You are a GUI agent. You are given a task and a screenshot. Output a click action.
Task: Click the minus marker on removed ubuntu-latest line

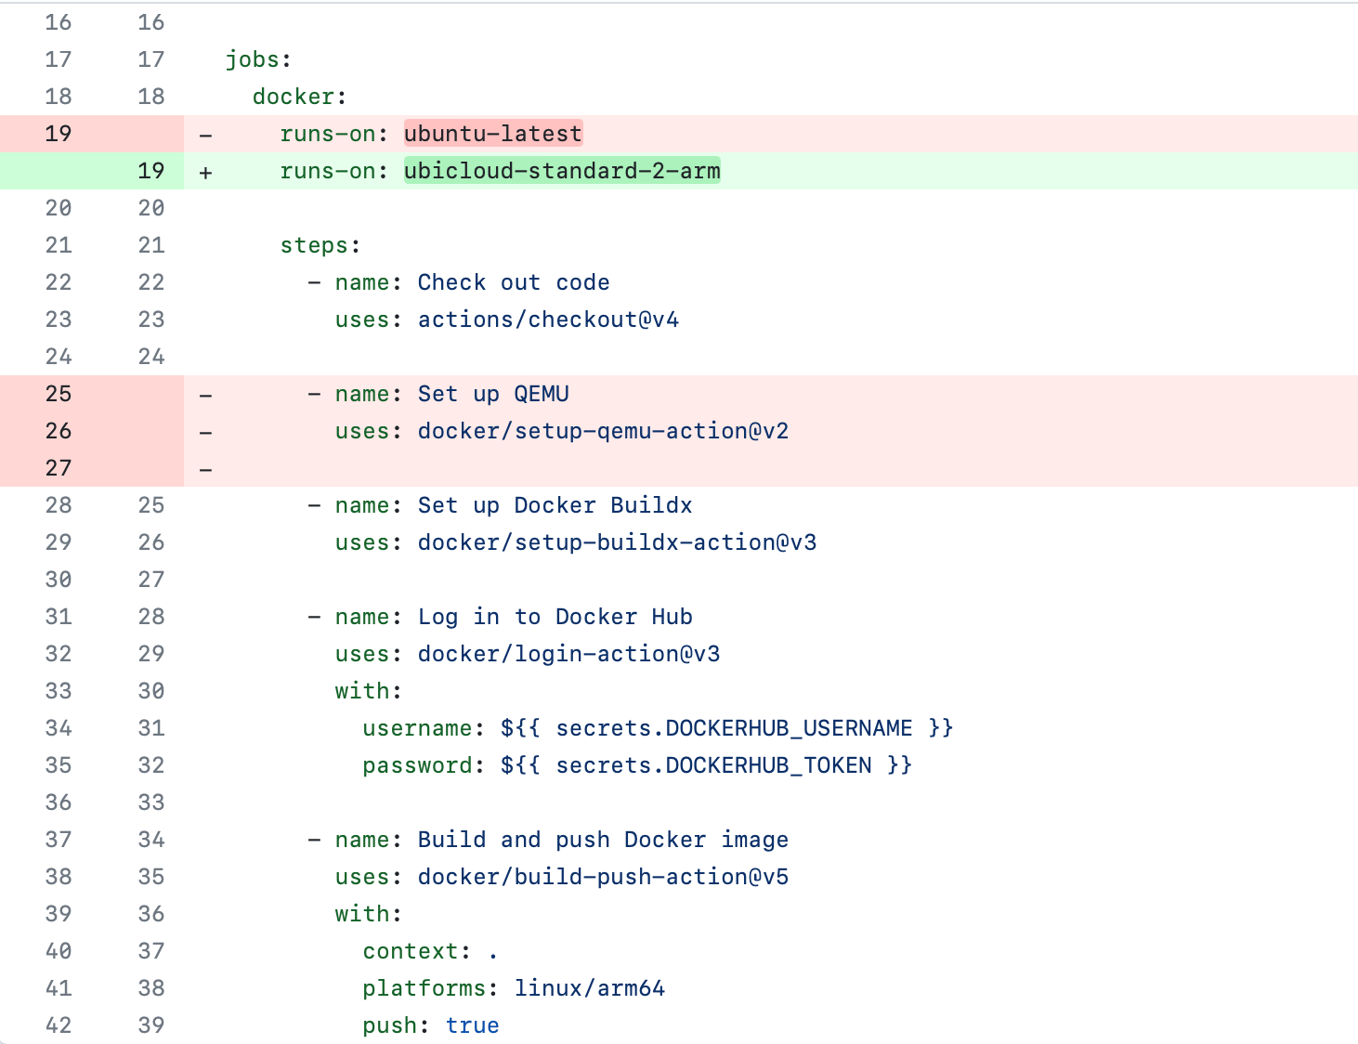205,135
